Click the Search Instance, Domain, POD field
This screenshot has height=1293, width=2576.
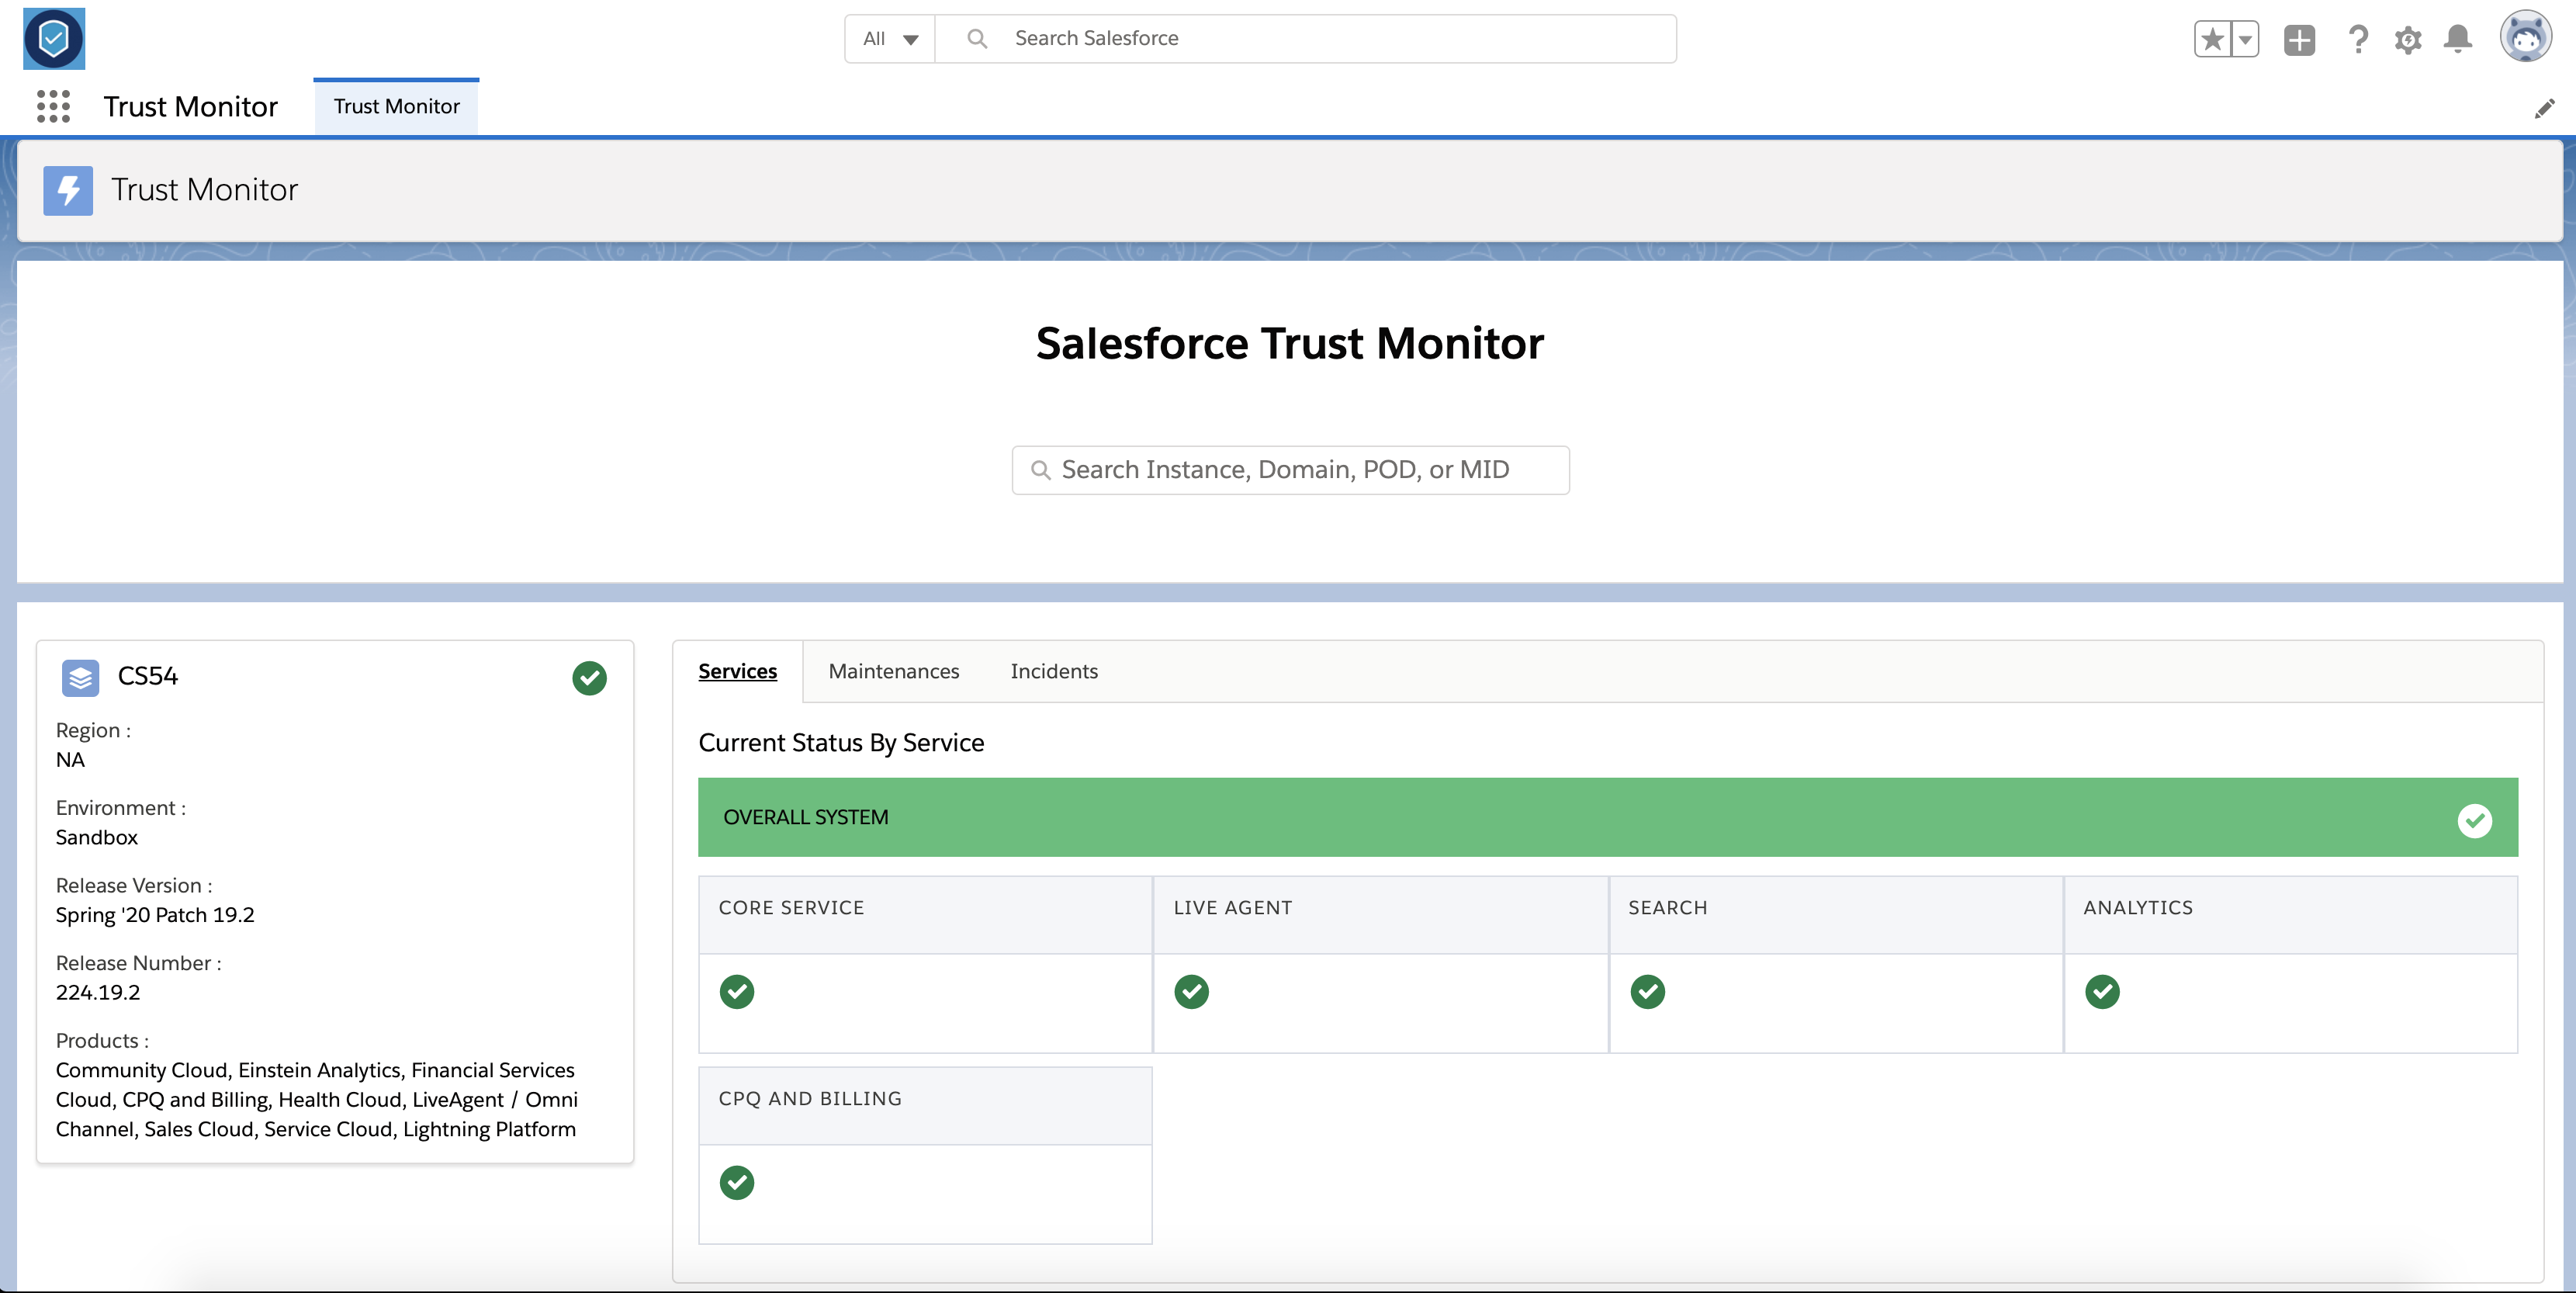[1290, 470]
